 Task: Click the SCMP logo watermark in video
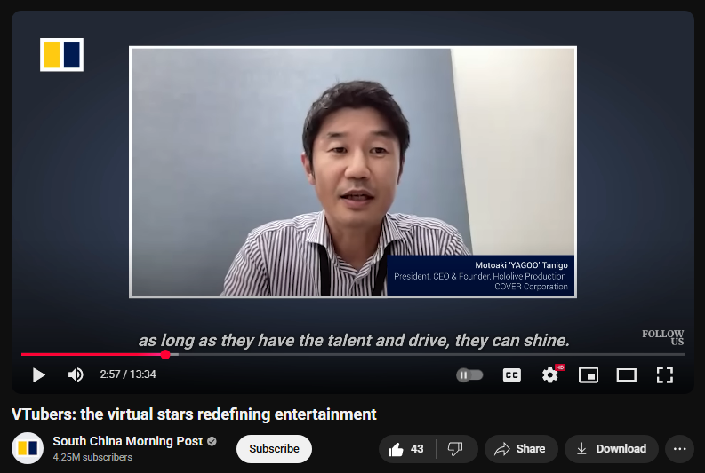tap(61, 54)
